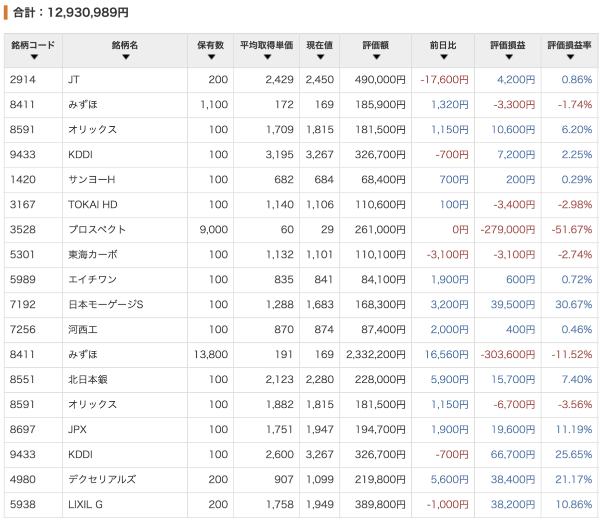The height and width of the screenshot is (518, 599).
Task: Click the 合計：12,930,989円 total heading
Action: (x=70, y=12)
